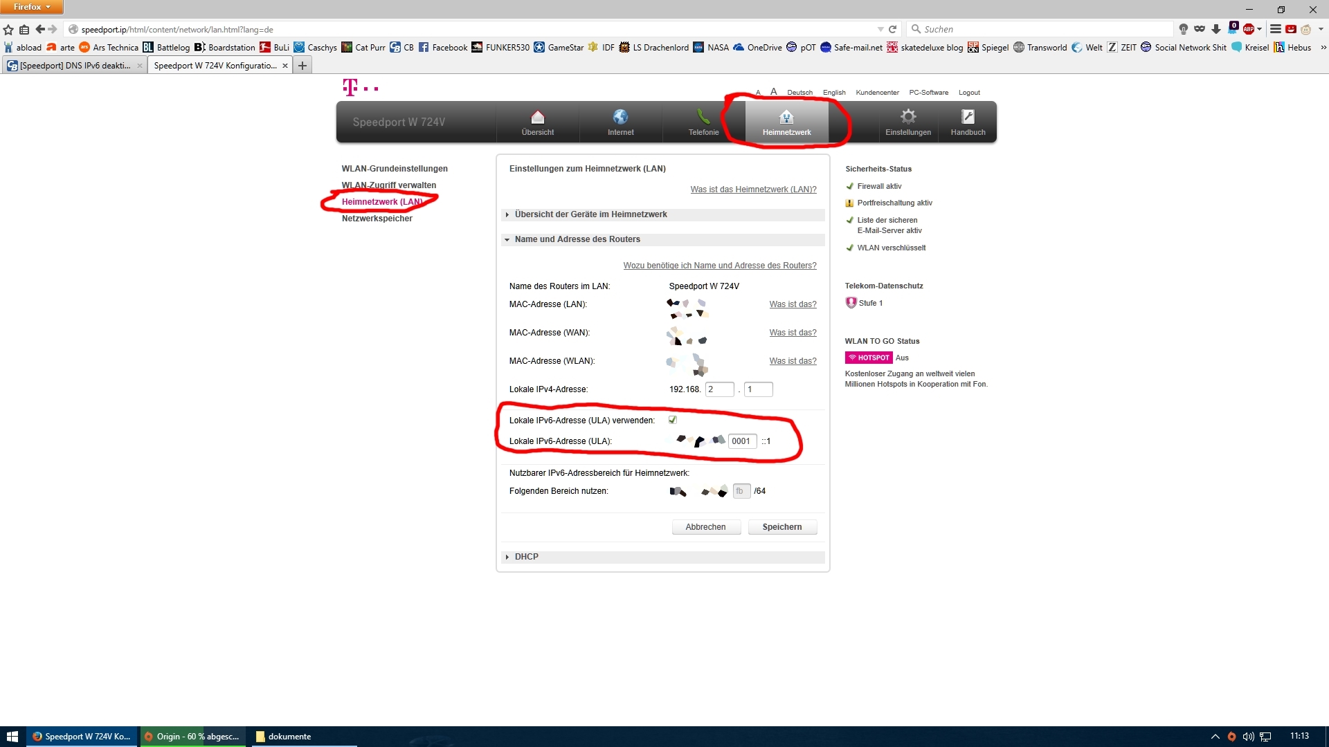Click the 0001 IPv6 ULA field
This screenshot has height=747, width=1329.
pyautogui.click(x=741, y=441)
